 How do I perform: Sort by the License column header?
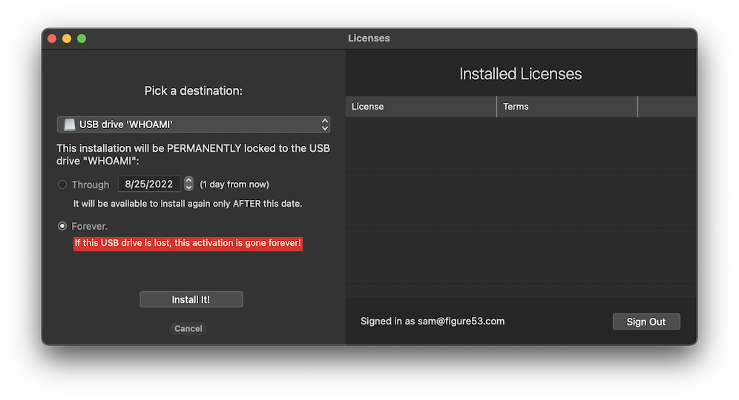421,107
